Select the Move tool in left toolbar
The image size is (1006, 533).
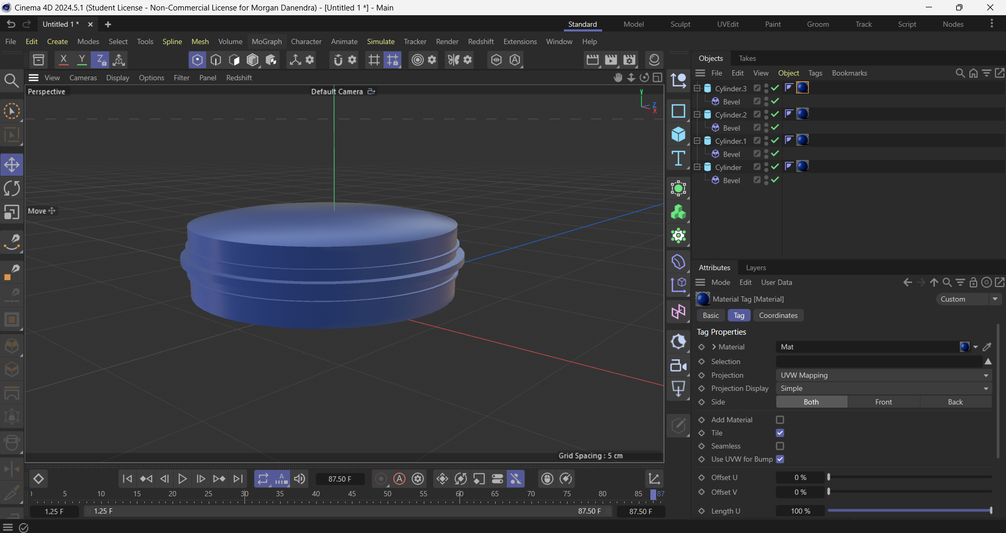click(12, 165)
